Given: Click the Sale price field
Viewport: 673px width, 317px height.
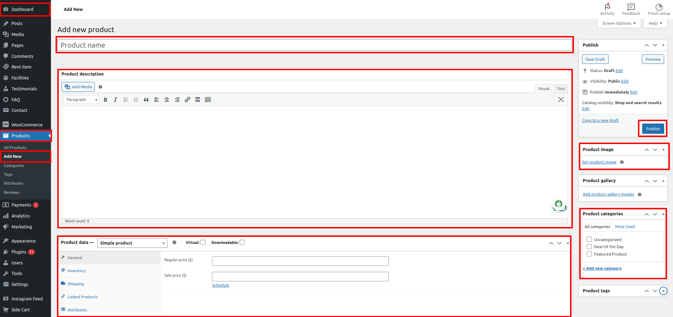Looking at the screenshot, I should click(300, 276).
